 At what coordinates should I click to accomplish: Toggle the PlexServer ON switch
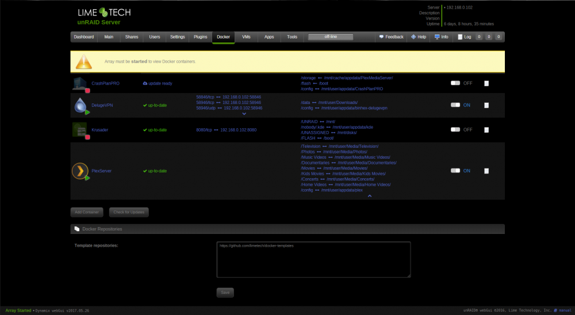(x=455, y=171)
